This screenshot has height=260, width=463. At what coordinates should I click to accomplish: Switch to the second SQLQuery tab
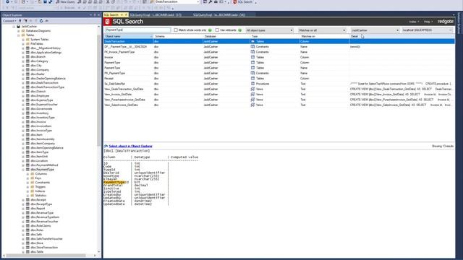click(219, 14)
